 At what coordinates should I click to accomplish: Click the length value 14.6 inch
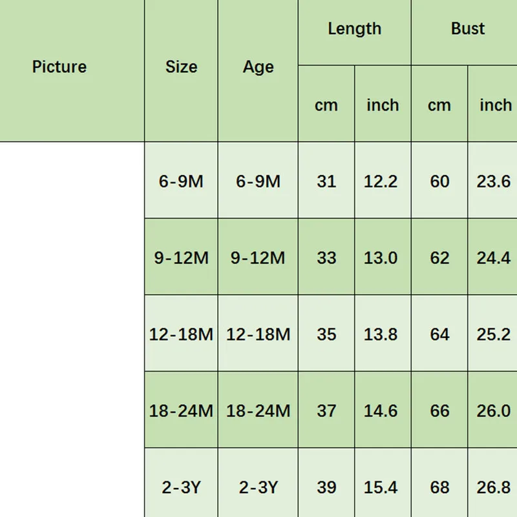tap(381, 411)
